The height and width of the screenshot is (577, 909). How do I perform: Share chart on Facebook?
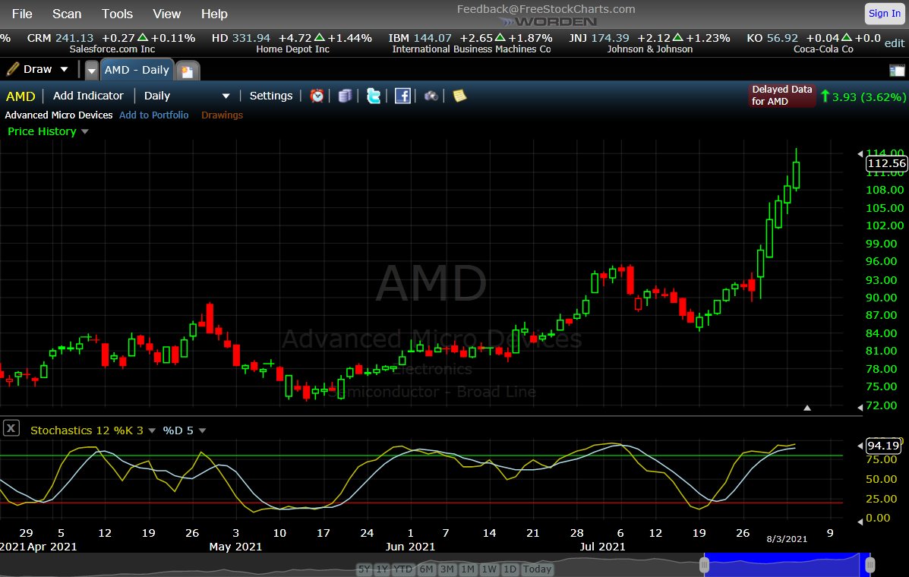402,96
